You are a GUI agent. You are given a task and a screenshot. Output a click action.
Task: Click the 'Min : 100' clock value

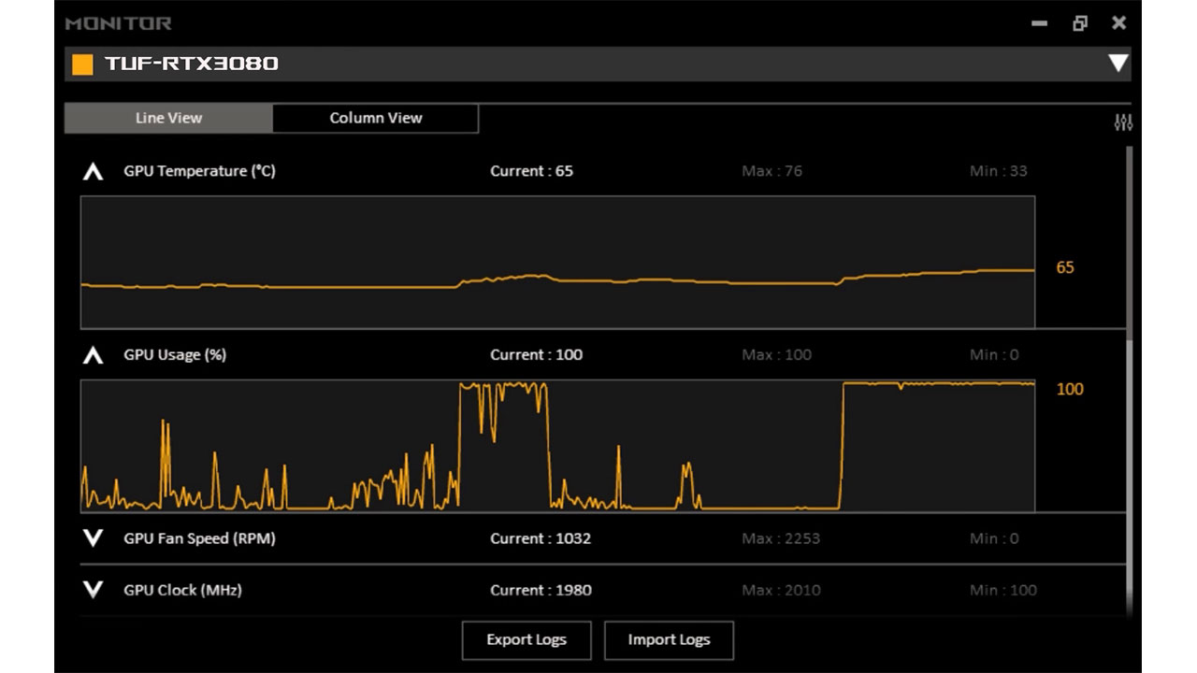pos(1002,590)
